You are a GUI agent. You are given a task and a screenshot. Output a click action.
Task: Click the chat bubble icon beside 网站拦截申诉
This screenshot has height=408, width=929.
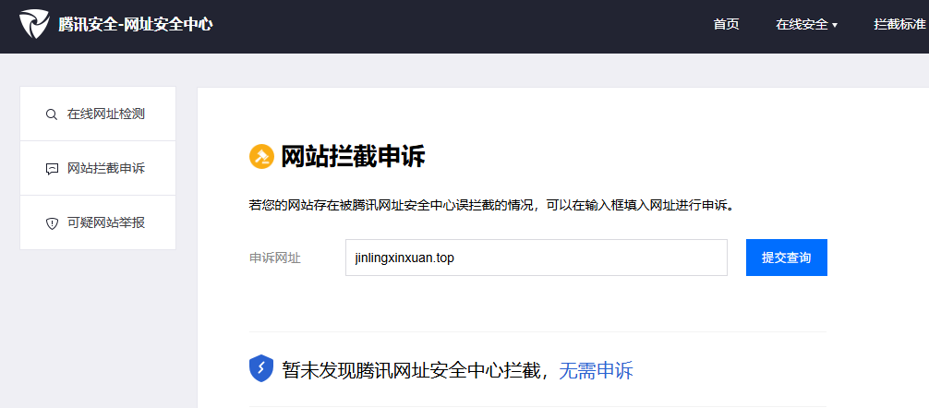point(52,169)
